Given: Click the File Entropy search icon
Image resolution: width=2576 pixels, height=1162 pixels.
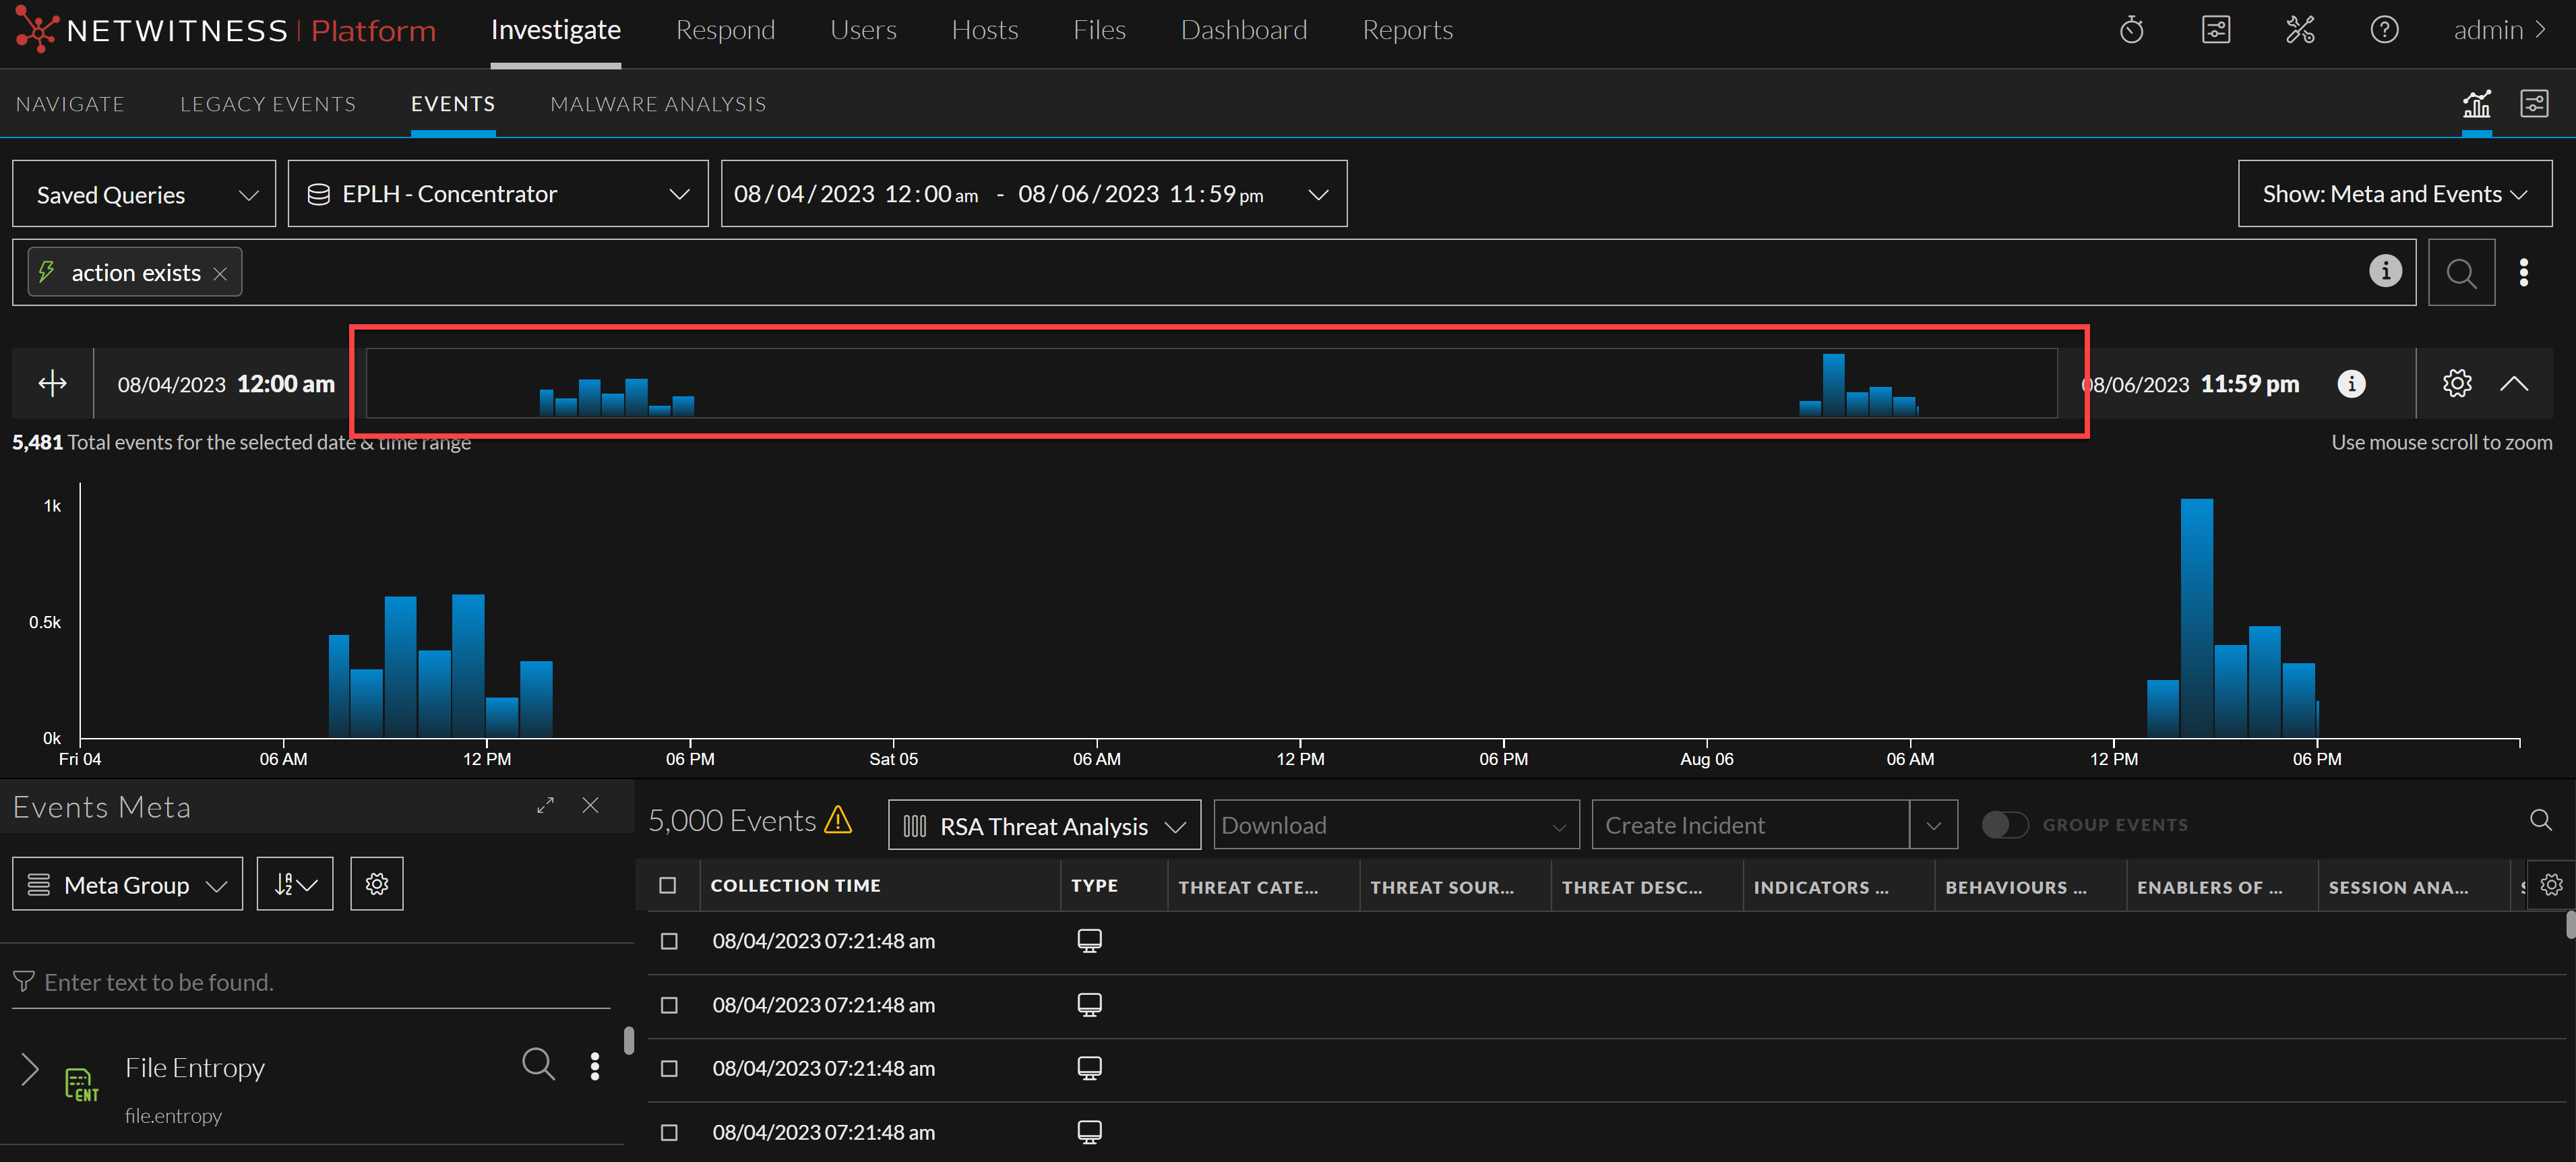Looking at the screenshot, I should point(538,1064).
